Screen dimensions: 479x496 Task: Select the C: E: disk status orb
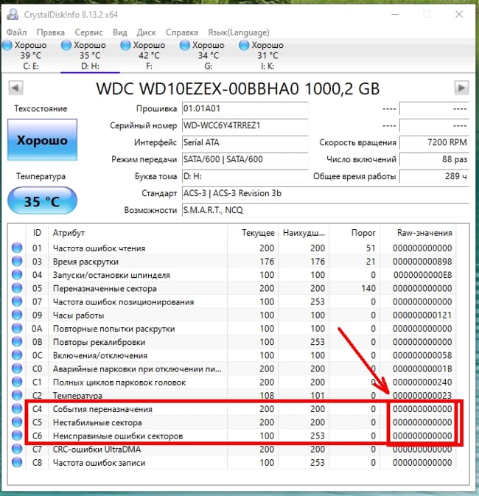(x=7, y=45)
